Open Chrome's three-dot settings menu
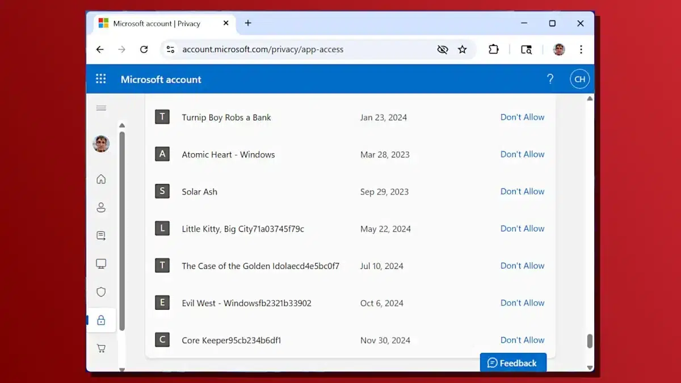 point(581,49)
